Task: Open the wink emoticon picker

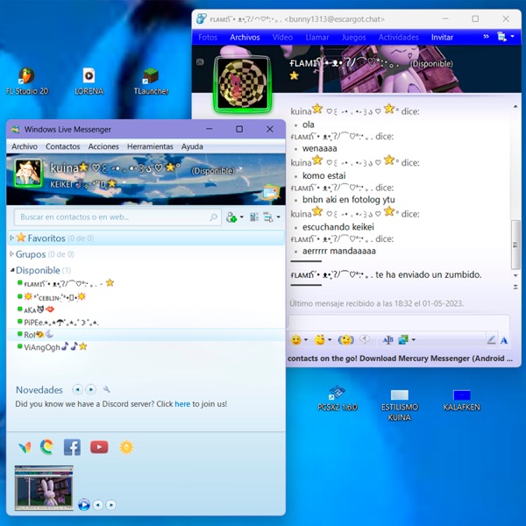Action: 319,340
